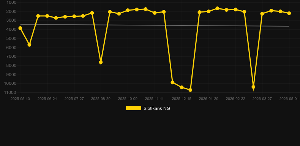This screenshot has width=300, height=146.
Task: Click the 2026-02-22 date label
Action: click(235, 99)
